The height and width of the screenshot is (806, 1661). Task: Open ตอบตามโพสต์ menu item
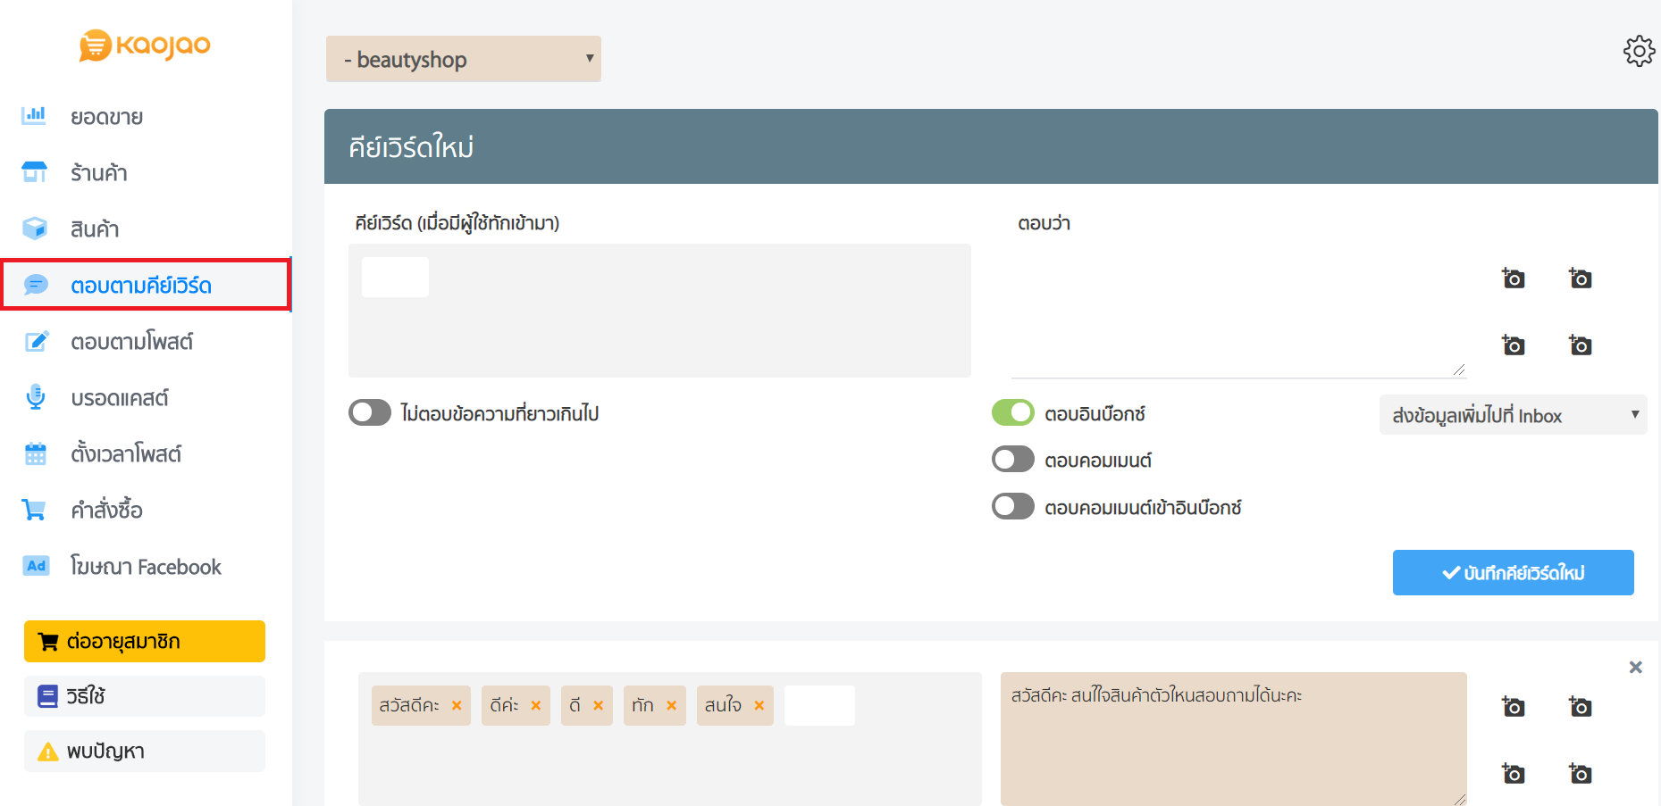(x=131, y=342)
